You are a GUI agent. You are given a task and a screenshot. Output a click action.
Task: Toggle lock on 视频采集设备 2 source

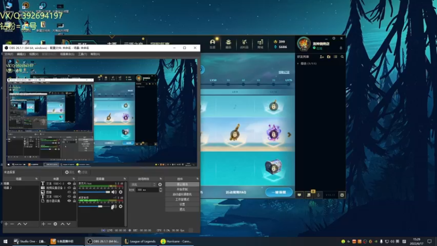click(x=74, y=188)
